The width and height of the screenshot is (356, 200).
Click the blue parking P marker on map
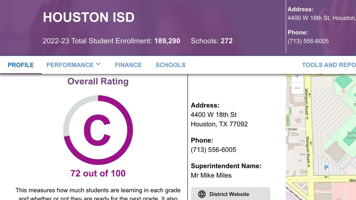point(326,168)
